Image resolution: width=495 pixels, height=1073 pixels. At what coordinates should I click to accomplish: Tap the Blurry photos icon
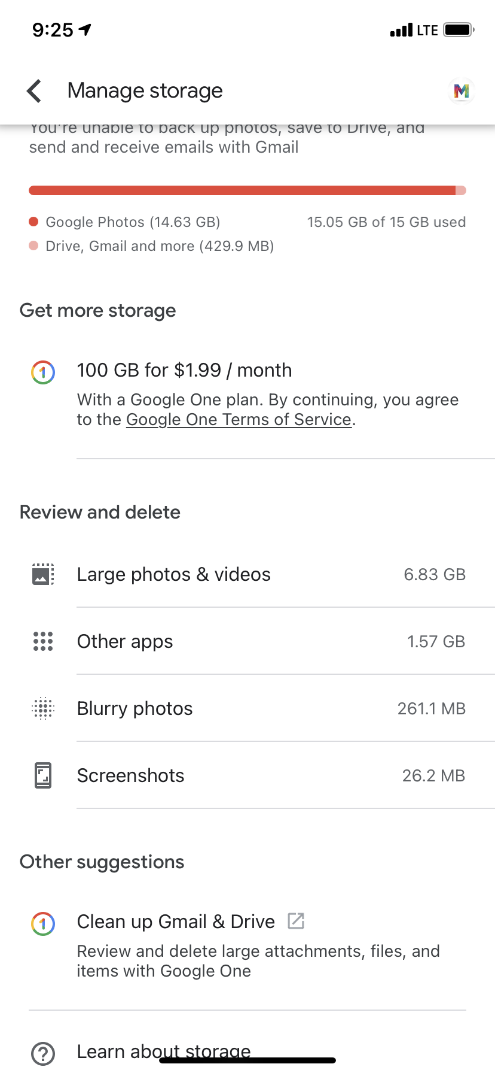pos(43,708)
